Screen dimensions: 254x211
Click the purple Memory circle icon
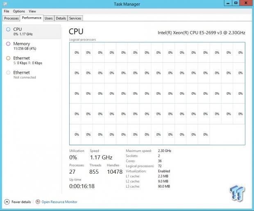(8, 44)
